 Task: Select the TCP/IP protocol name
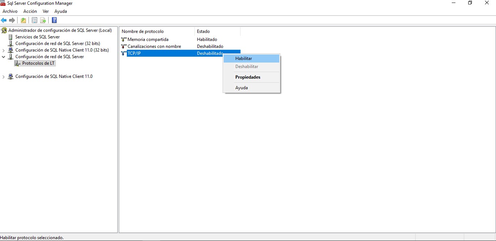(x=134, y=53)
